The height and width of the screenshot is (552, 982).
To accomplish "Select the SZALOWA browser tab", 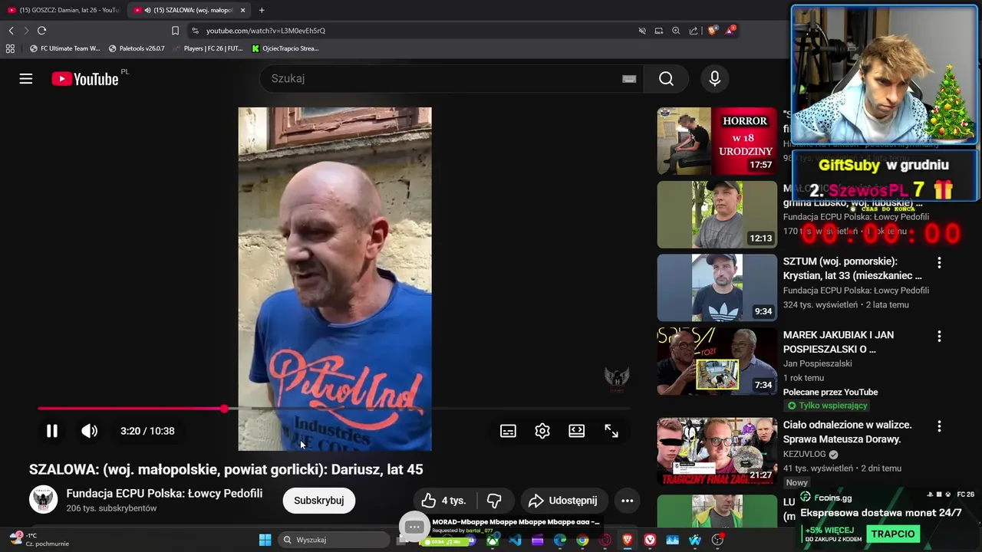I will [189, 10].
